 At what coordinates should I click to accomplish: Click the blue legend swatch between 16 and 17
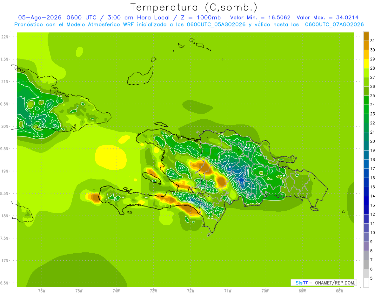pos(366,173)
